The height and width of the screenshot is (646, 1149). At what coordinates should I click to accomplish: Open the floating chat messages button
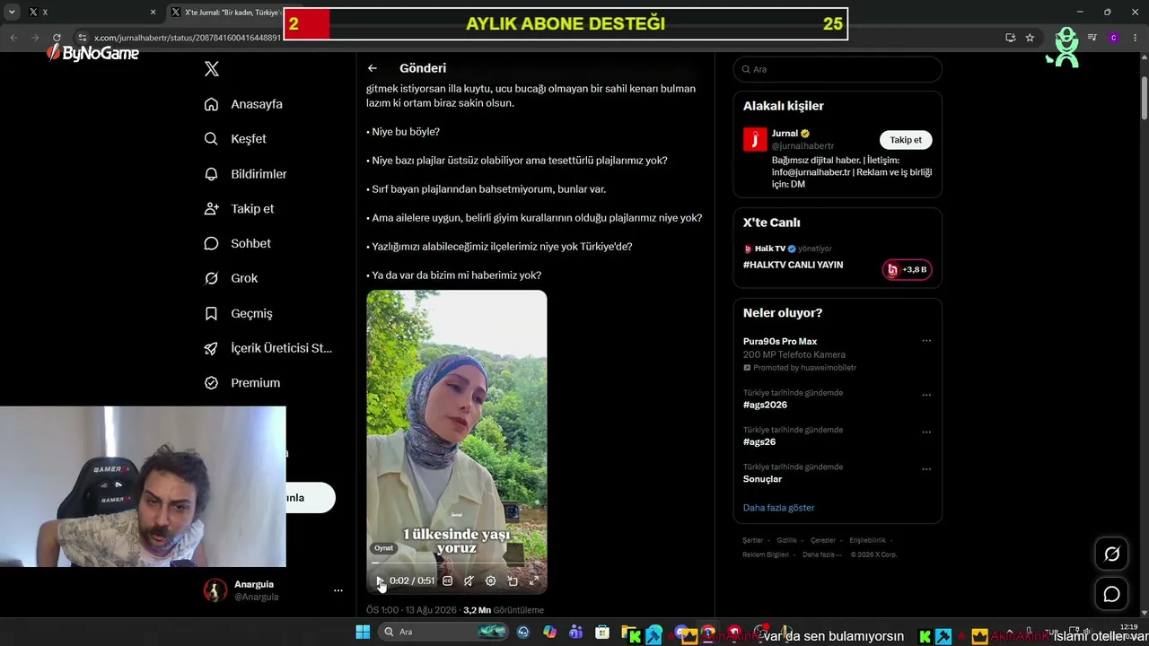1111,594
